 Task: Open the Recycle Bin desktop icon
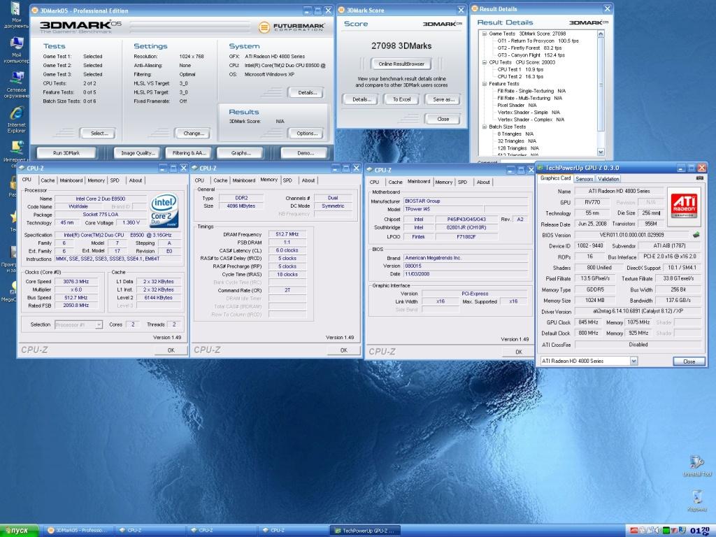pos(697,501)
